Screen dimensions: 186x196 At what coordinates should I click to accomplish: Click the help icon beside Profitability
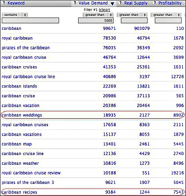155,3
